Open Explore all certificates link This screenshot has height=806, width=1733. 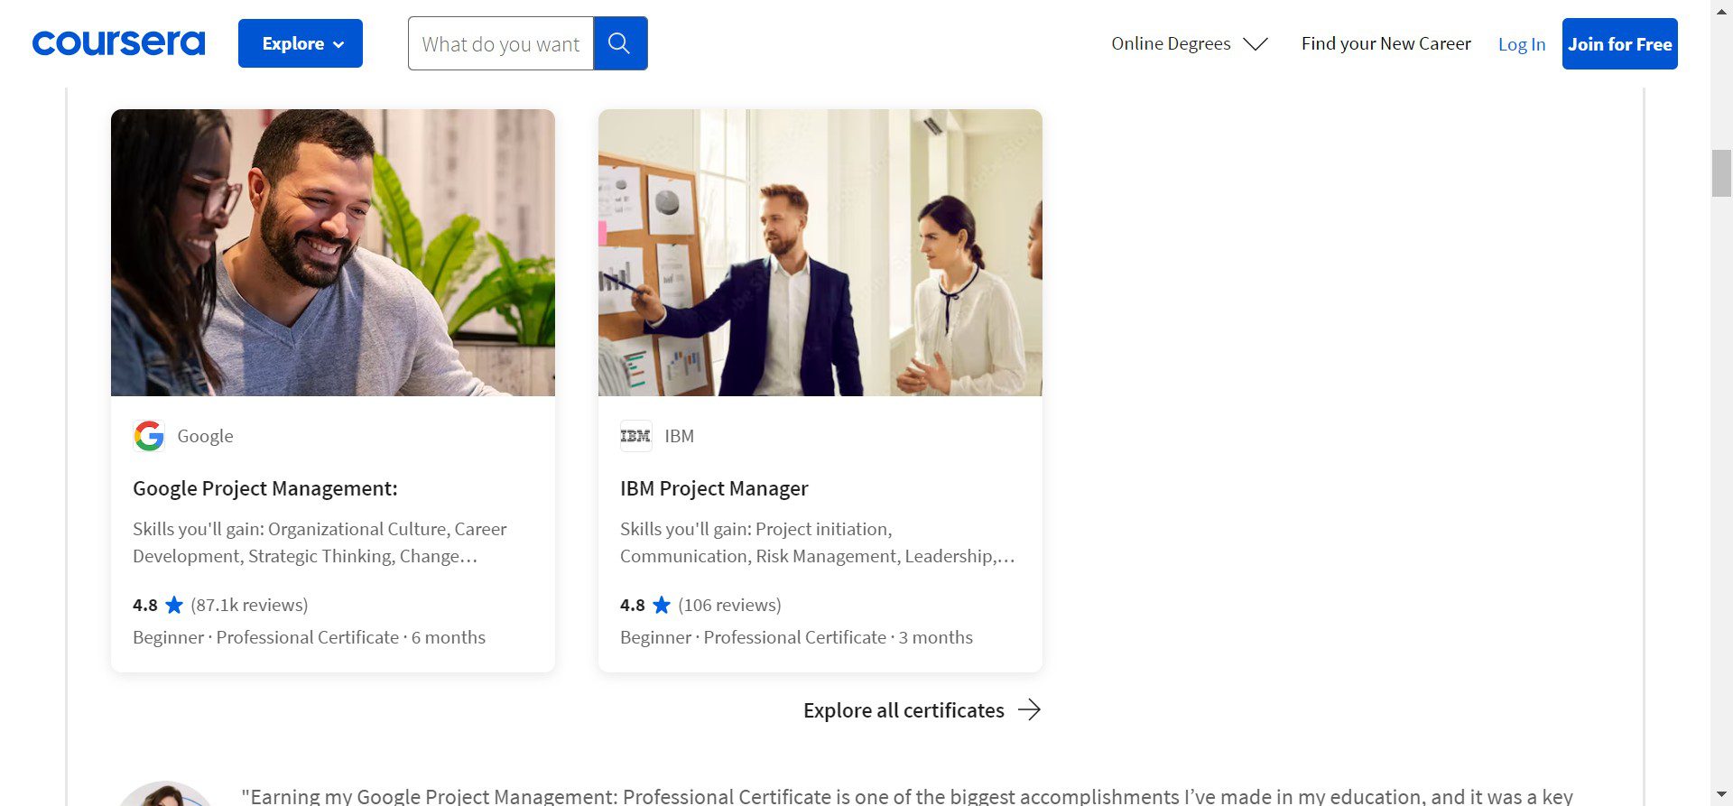904,710
